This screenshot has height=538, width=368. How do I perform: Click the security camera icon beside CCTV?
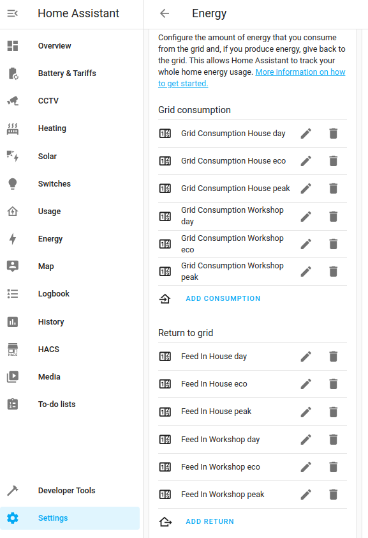(13, 100)
